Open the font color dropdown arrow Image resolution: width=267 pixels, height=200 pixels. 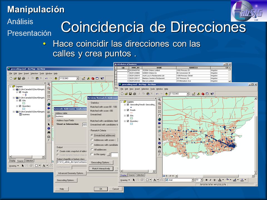coord(223,180)
